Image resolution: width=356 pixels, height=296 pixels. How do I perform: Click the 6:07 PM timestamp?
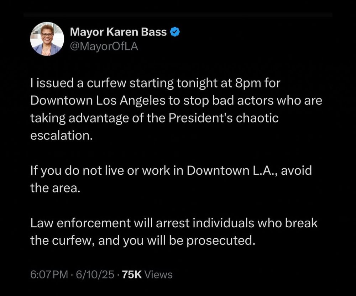(x=49, y=274)
